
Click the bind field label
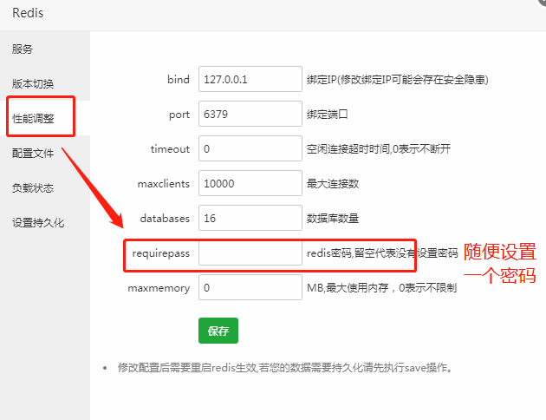[179, 80]
